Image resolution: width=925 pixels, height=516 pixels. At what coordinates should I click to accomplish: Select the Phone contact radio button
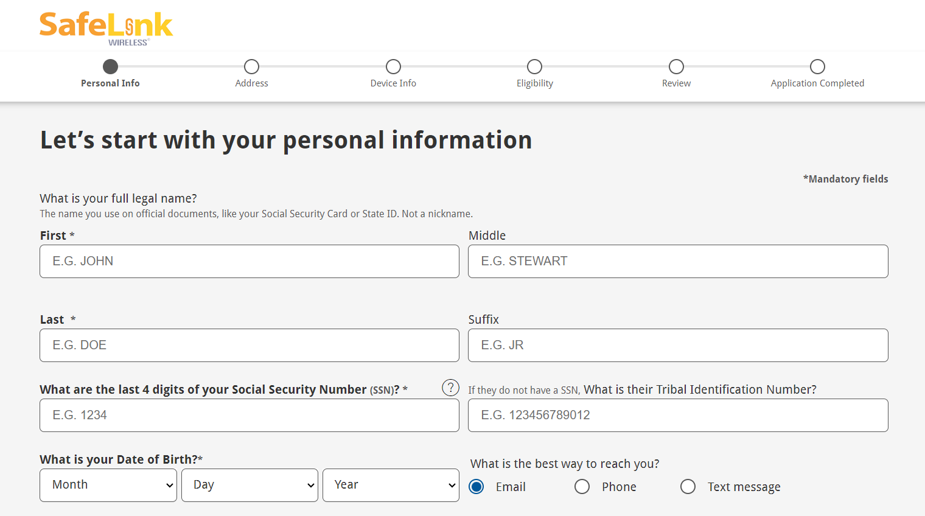click(x=582, y=487)
